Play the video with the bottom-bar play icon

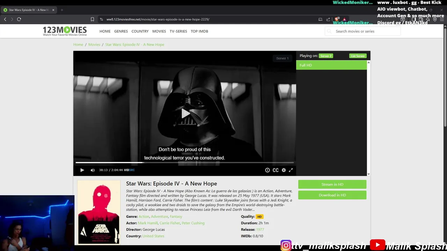tap(82, 170)
